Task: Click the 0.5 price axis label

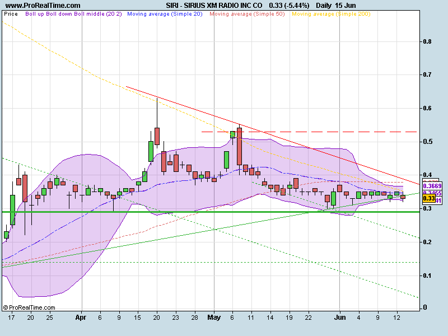Action: (x=427, y=142)
